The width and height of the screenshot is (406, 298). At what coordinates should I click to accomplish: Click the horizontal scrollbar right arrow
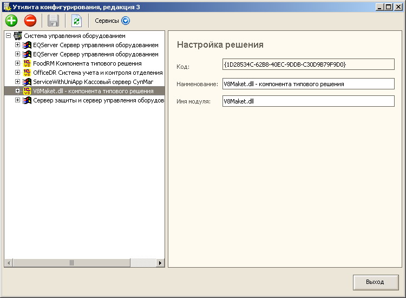point(160,263)
